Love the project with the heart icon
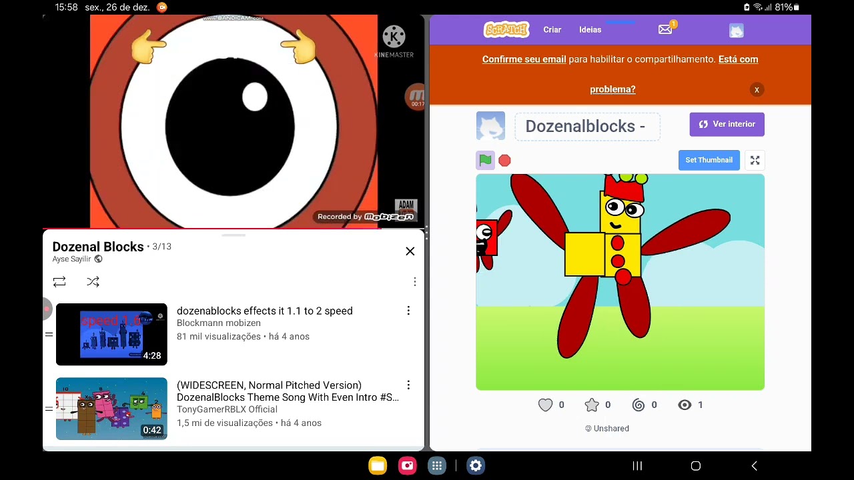 click(x=545, y=405)
